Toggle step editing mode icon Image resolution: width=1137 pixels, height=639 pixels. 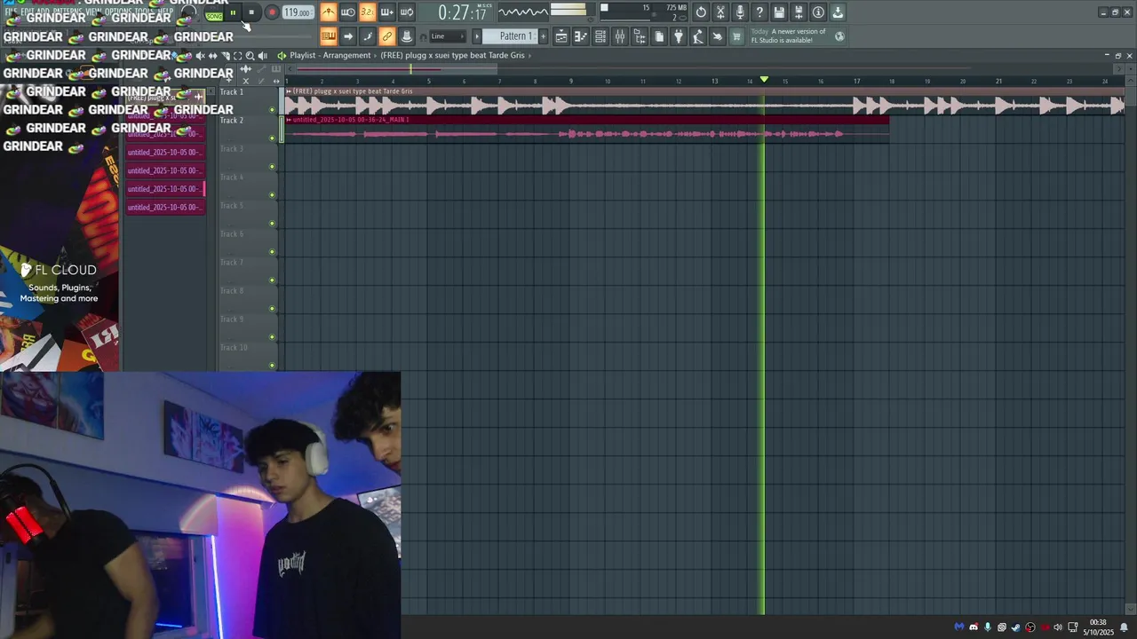pos(368,36)
